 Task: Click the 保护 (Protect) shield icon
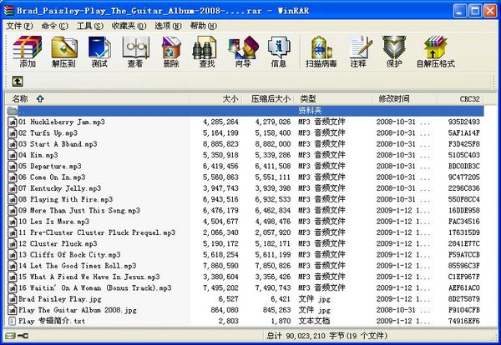(x=394, y=52)
